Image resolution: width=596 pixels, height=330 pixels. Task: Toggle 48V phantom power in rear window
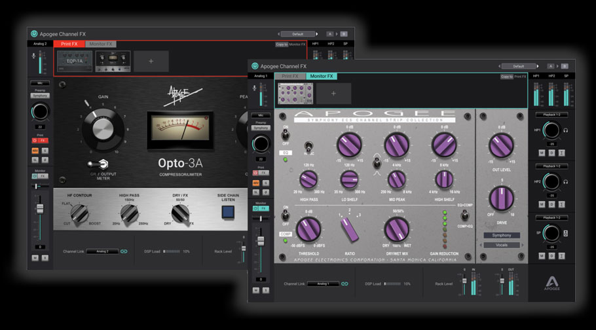click(35, 151)
